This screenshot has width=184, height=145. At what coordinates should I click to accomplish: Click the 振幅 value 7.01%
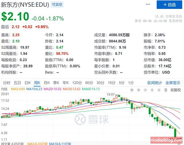click(x=160, y=41)
